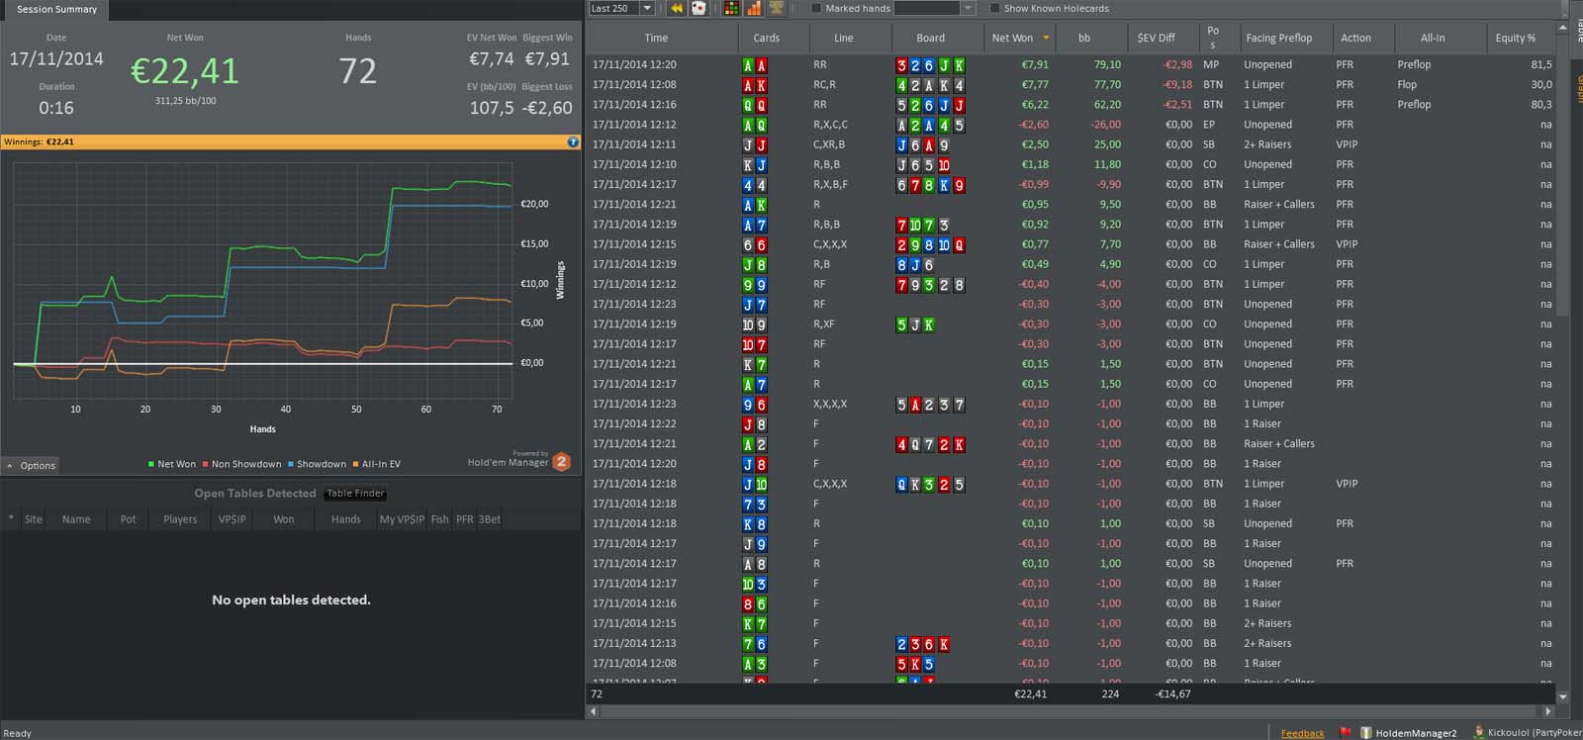
Task: Click the board 5A237 of 96 hand
Action: coord(930,405)
